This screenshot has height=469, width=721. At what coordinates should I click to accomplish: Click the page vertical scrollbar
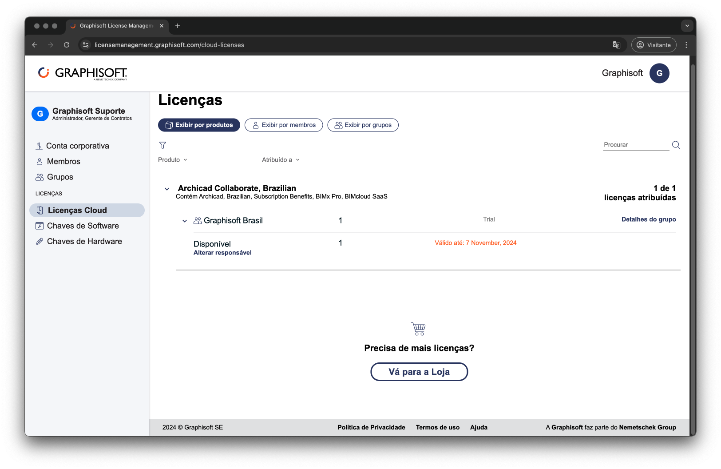coord(693,249)
